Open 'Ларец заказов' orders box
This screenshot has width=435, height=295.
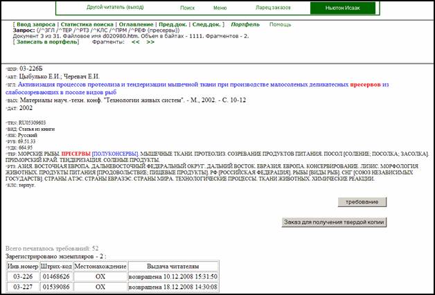click(272, 8)
